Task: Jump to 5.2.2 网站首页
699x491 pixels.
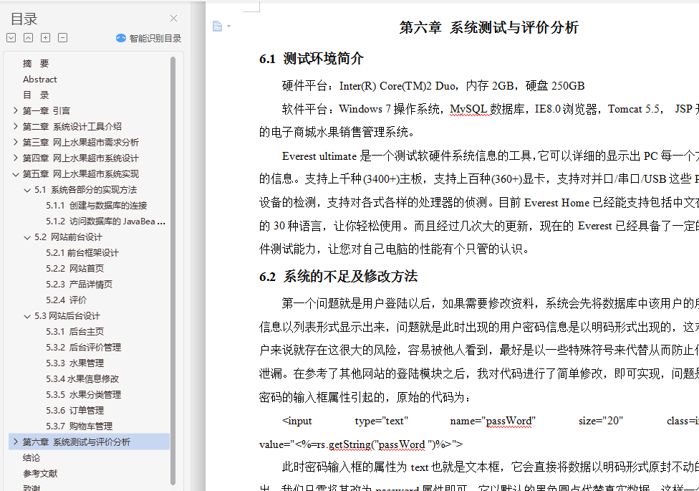Action: point(75,268)
